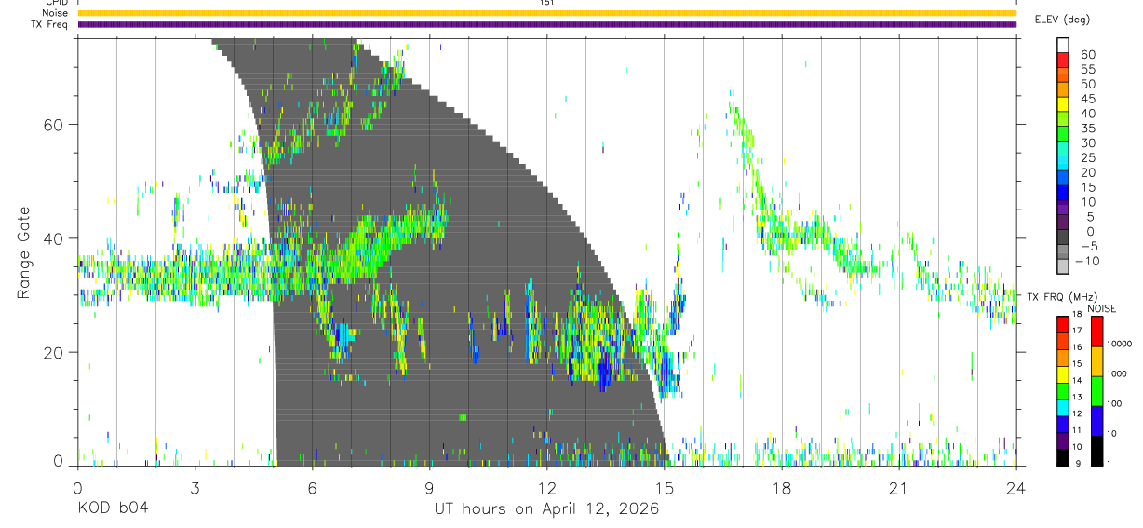Click the 'UT hours on April 12, 2026' axis title
This screenshot has width=1143, height=528.
(x=546, y=508)
